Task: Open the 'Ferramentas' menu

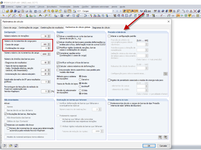Action: tap(65, 7)
